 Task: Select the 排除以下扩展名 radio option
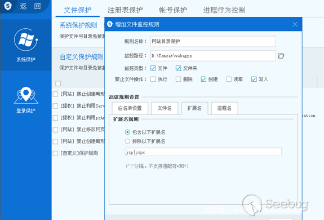[x=127, y=141]
